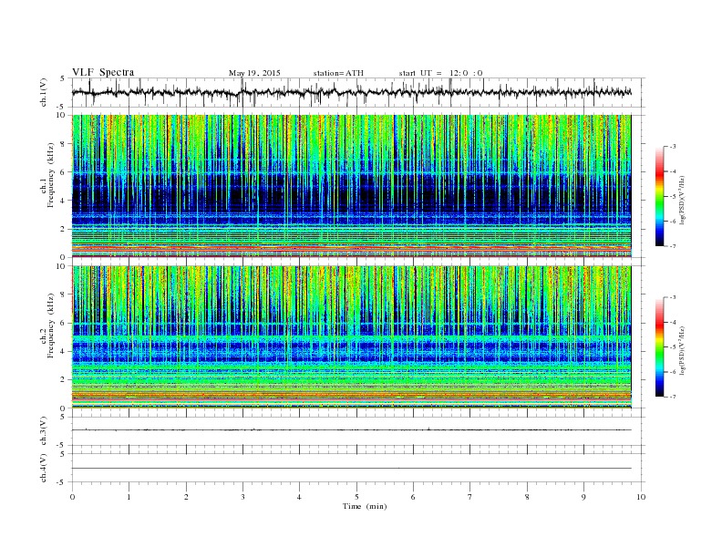The width and height of the screenshot is (722, 558).
Task: Click time axis tick label "0"
Action: click(x=72, y=497)
